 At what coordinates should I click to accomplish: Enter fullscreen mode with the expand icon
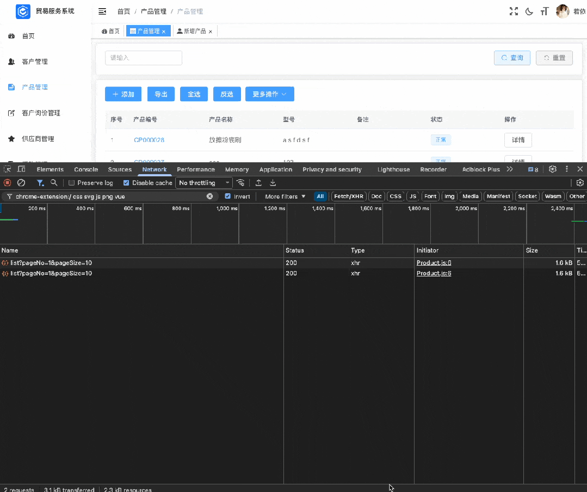(x=514, y=11)
